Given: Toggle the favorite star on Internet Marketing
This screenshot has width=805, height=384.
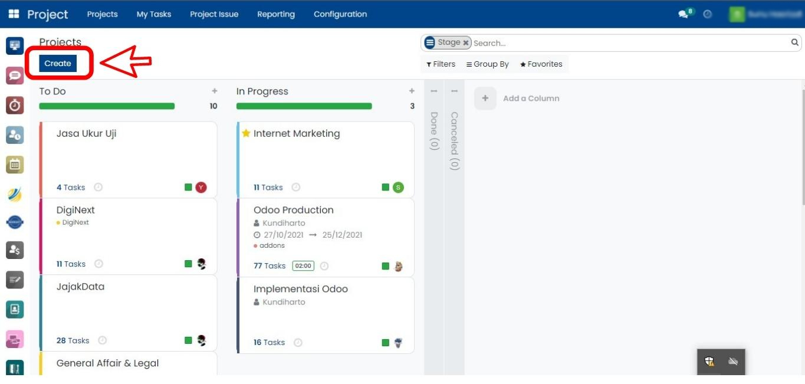Looking at the screenshot, I should (246, 133).
